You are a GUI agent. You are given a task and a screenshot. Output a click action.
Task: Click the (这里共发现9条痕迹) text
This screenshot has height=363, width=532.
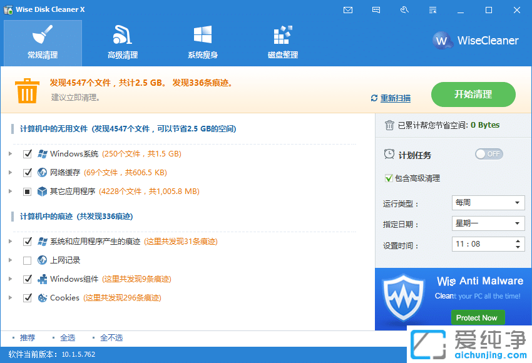click(136, 279)
